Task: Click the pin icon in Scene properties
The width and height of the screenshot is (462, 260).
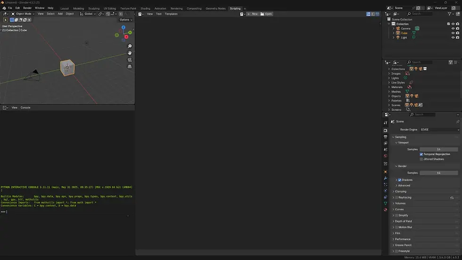Action: (458, 121)
